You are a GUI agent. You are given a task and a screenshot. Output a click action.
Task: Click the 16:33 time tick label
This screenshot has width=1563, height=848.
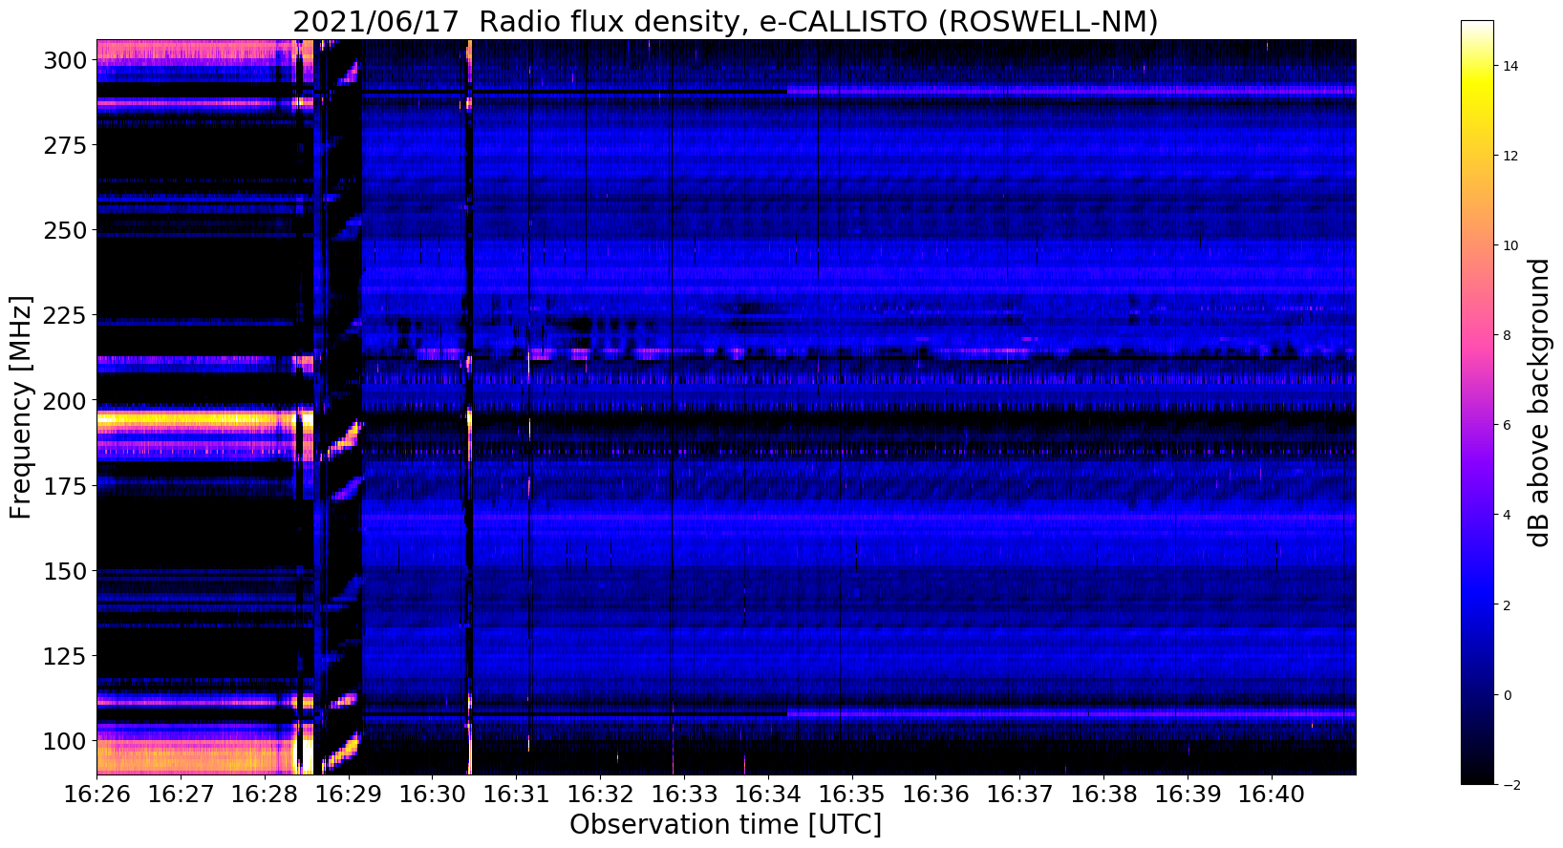tap(684, 794)
